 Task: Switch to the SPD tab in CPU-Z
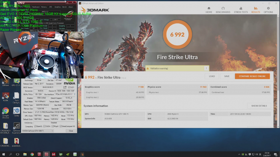(51, 7)
